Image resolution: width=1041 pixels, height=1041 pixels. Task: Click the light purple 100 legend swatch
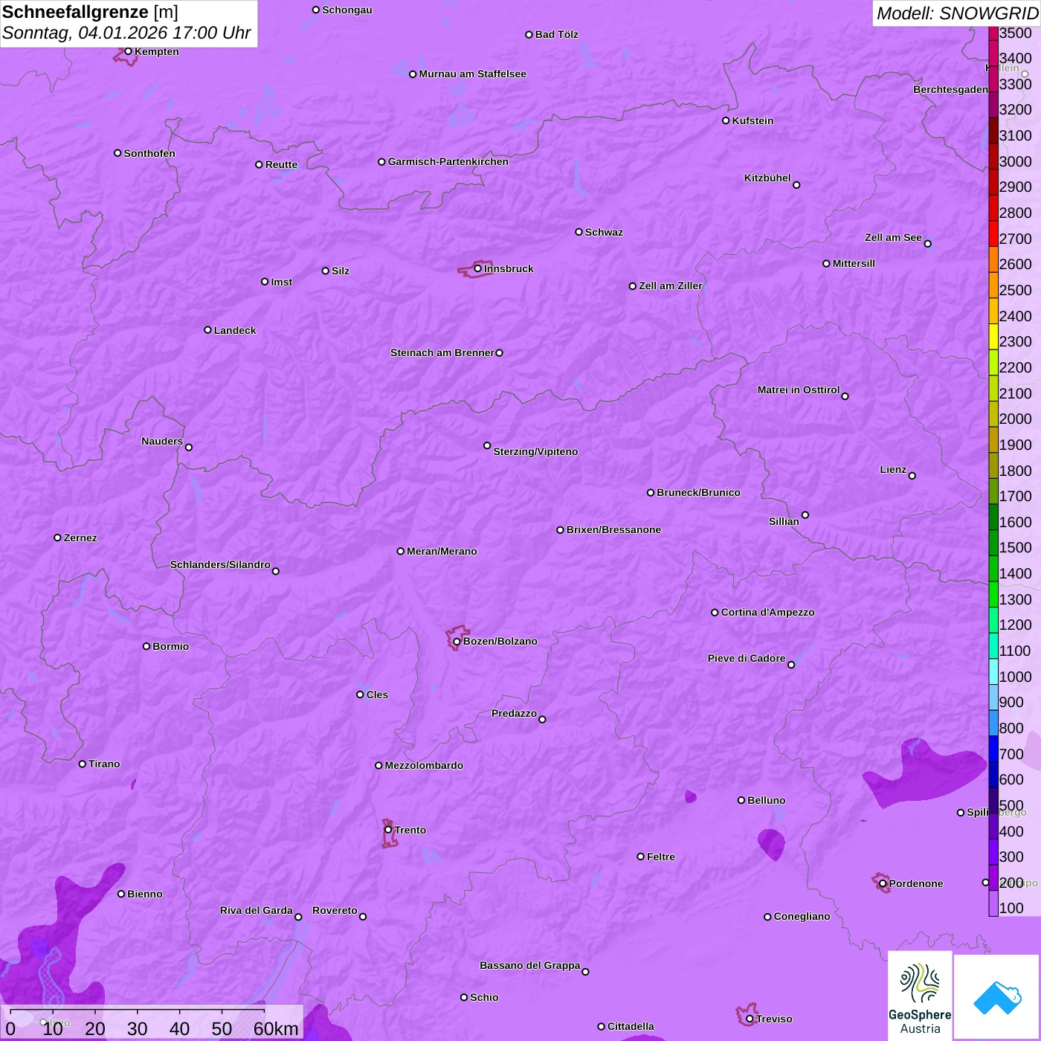click(x=993, y=903)
